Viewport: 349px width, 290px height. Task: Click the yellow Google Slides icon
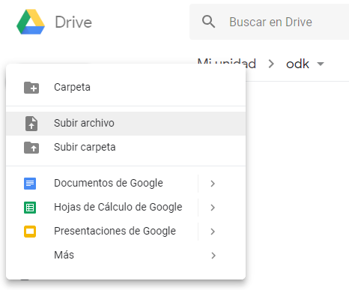click(30, 232)
